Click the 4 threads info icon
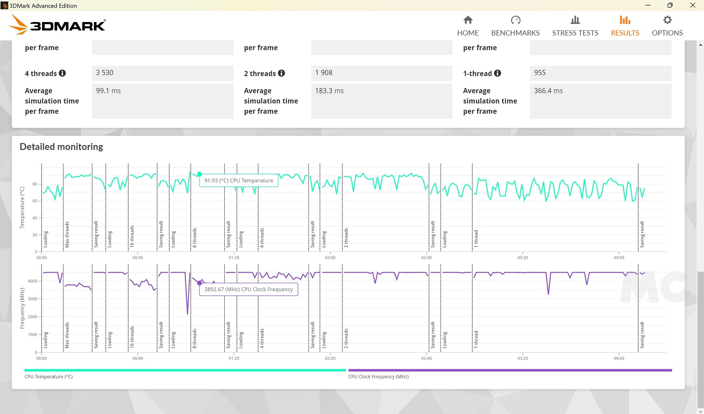Viewport: 704px width, 414px height. pyautogui.click(x=62, y=73)
